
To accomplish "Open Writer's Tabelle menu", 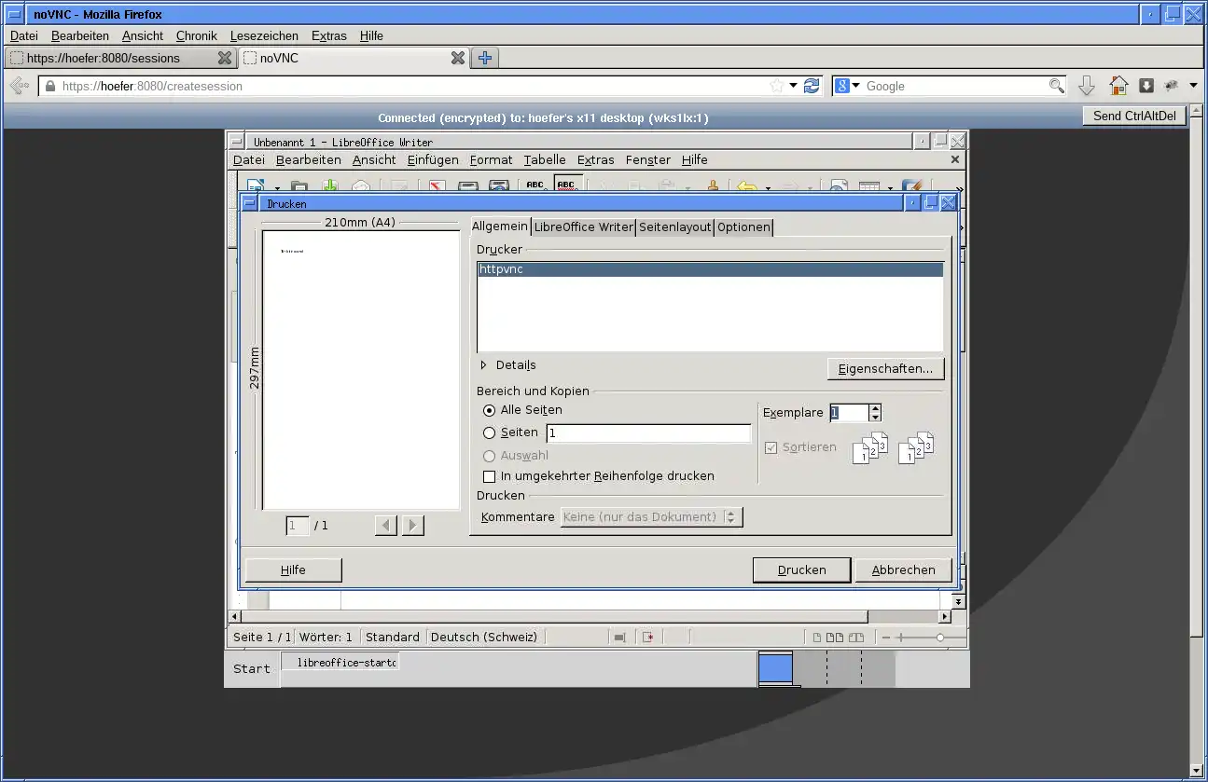I will pos(545,159).
